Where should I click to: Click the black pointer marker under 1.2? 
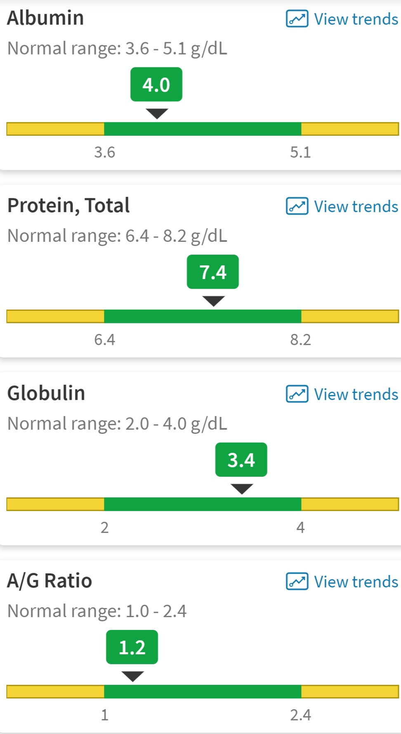click(132, 676)
